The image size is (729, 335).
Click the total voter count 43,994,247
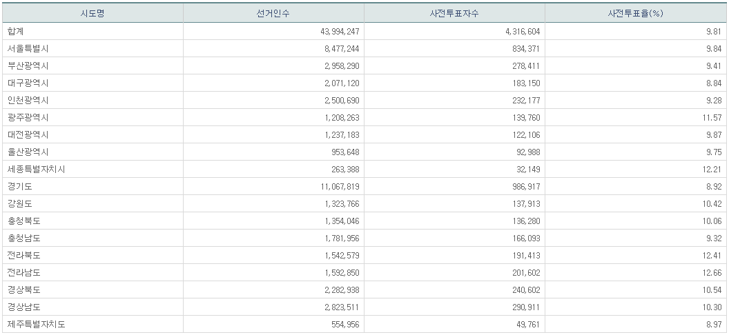(x=336, y=31)
